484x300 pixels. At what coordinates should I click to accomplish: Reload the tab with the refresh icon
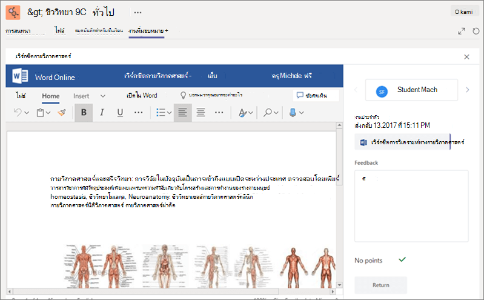(x=476, y=31)
